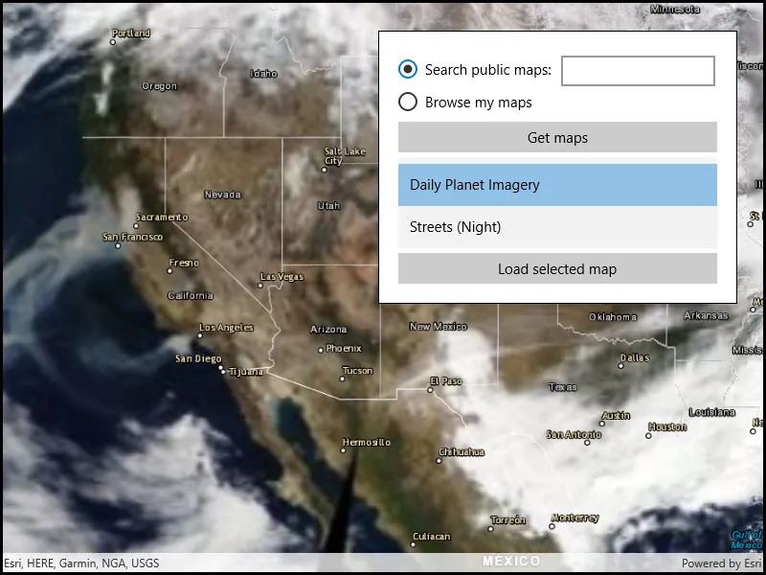The height and width of the screenshot is (575, 766).
Task: Click the Powered by Esri attribution
Action: point(722,563)
